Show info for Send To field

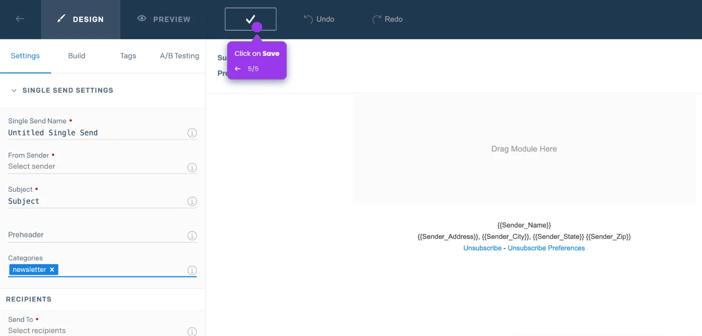pos(192,332)
